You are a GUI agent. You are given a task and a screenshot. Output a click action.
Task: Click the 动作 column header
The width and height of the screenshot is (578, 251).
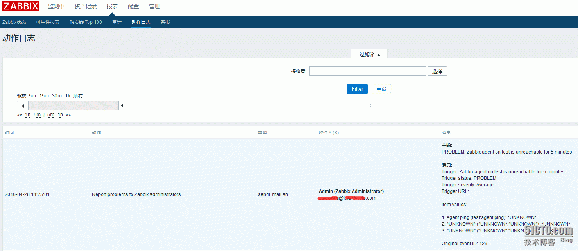[x=97, y=133]
